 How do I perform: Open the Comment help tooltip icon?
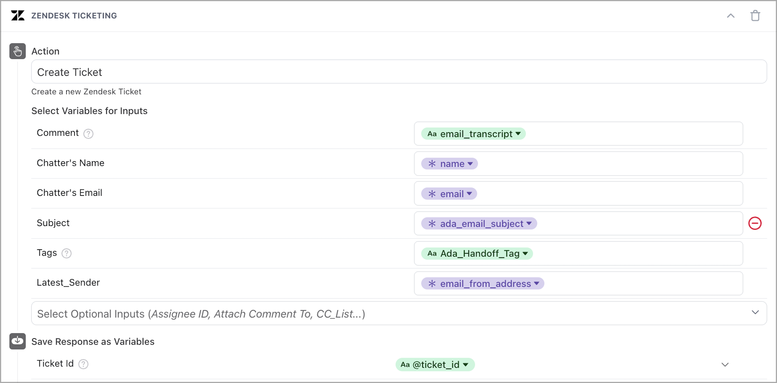point(88,133)
